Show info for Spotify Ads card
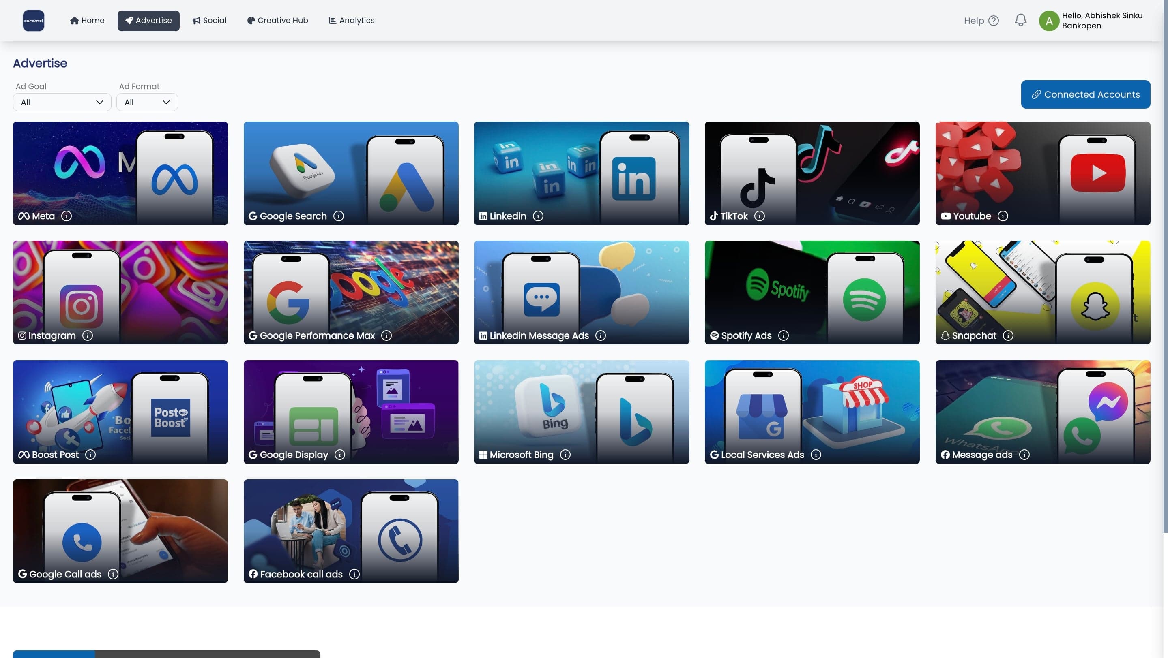This screenshot has width=1168, height=658. [x=784, y=335]
